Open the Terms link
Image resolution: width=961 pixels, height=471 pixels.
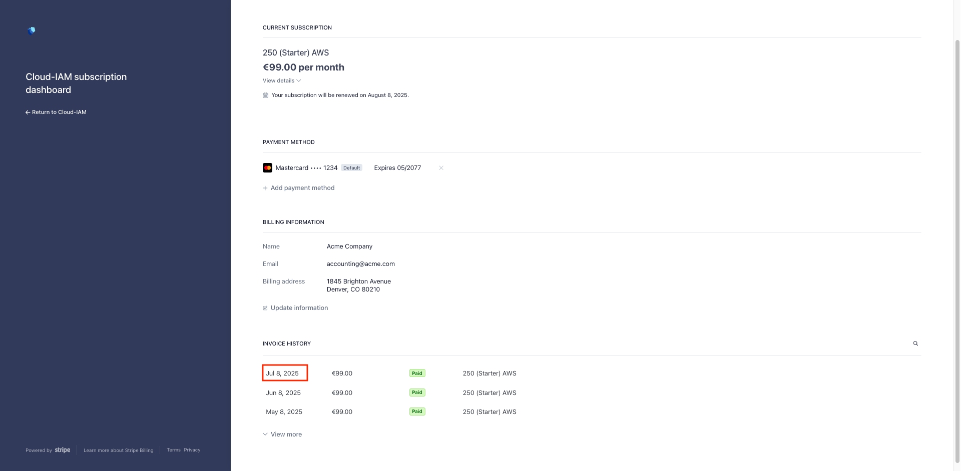coord(174,450)
